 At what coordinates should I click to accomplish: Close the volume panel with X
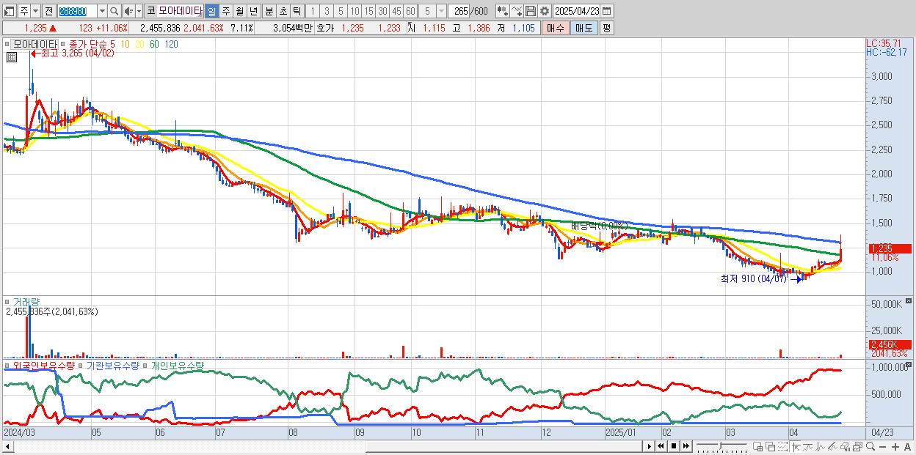click(x=910, y=301)
